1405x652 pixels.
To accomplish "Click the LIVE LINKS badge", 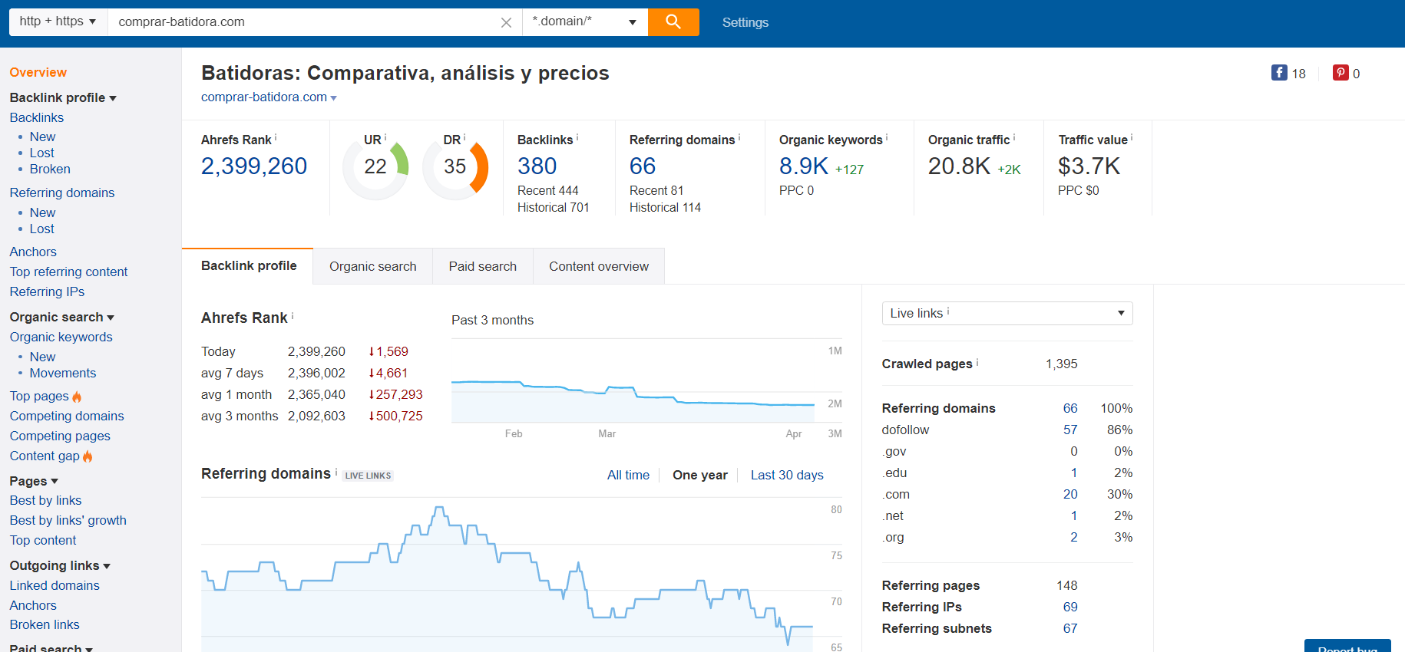I will [x=368, y=476].
